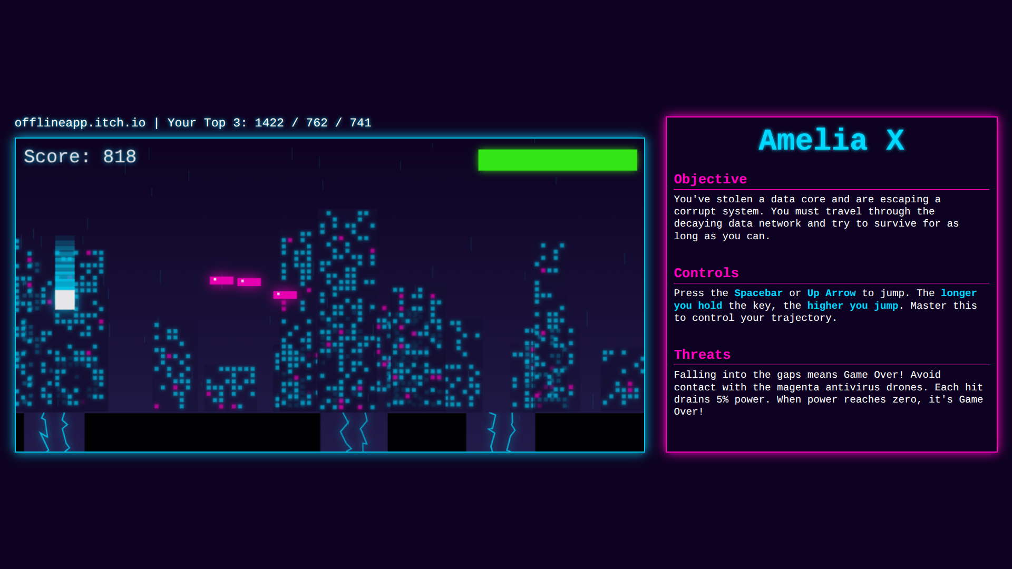Image resolution: width=1012 pixels, height=569 pixels.
Task: Click the Controls section heading
Action: pyautogui.click(x=706, y=273)
